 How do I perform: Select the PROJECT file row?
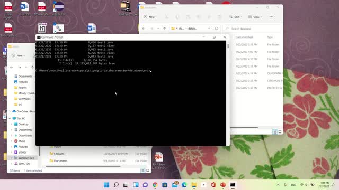point(256,88)
